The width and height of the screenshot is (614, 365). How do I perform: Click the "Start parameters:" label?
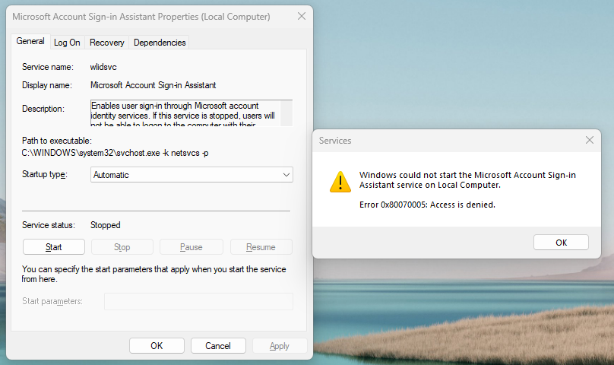(52, 301)
